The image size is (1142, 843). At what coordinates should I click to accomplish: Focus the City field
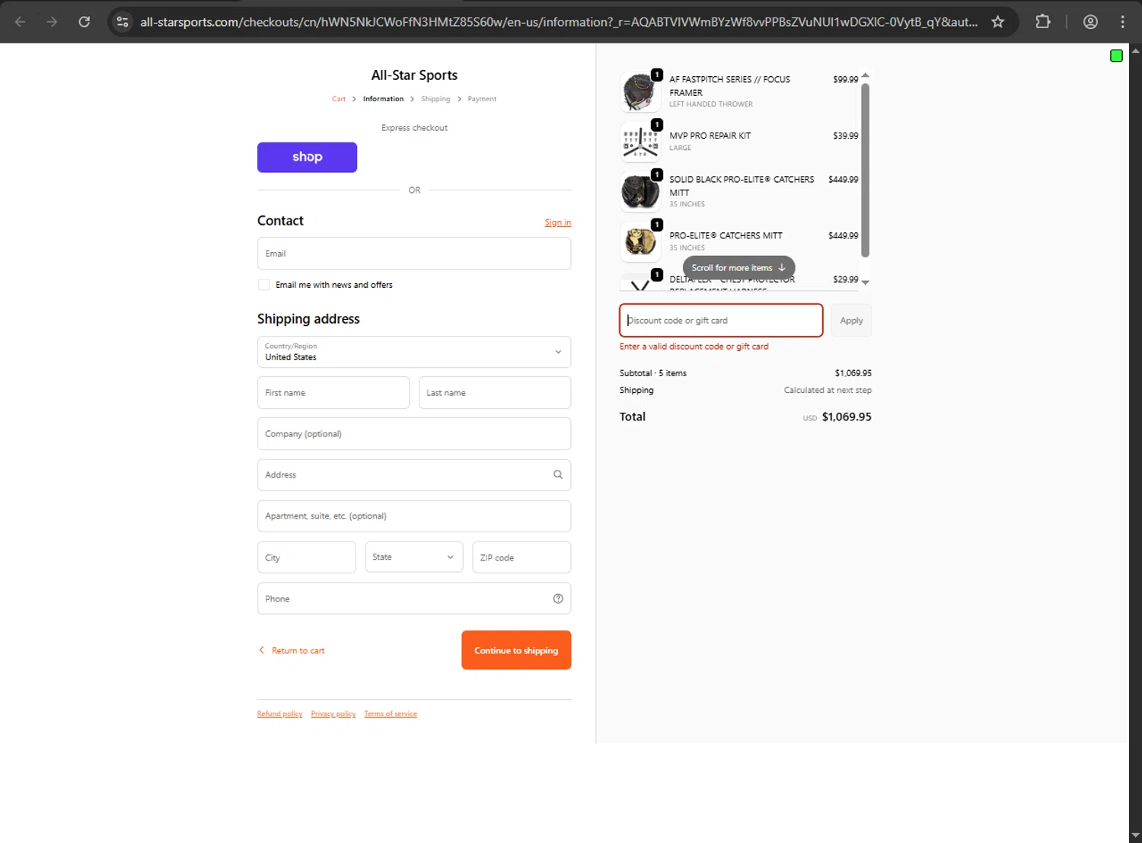point(307,557)
